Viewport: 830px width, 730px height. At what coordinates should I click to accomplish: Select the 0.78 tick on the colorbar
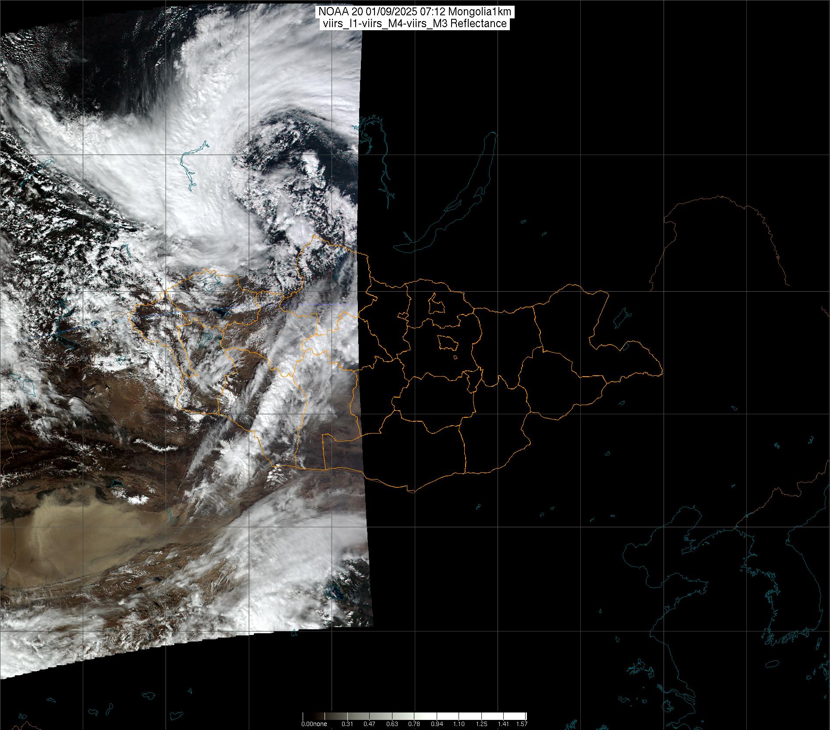tap(414, 724)
